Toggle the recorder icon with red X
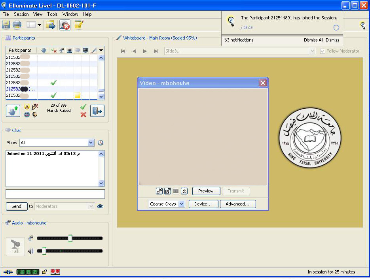 point(65,25)
